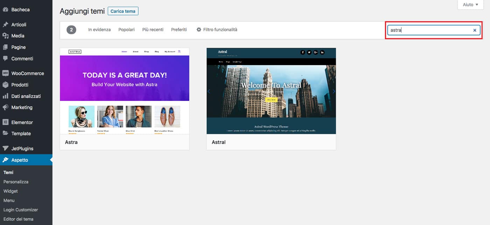Click the Astral theme name label
This screenshot has height=225, width=490.
[x=219, y=142]
